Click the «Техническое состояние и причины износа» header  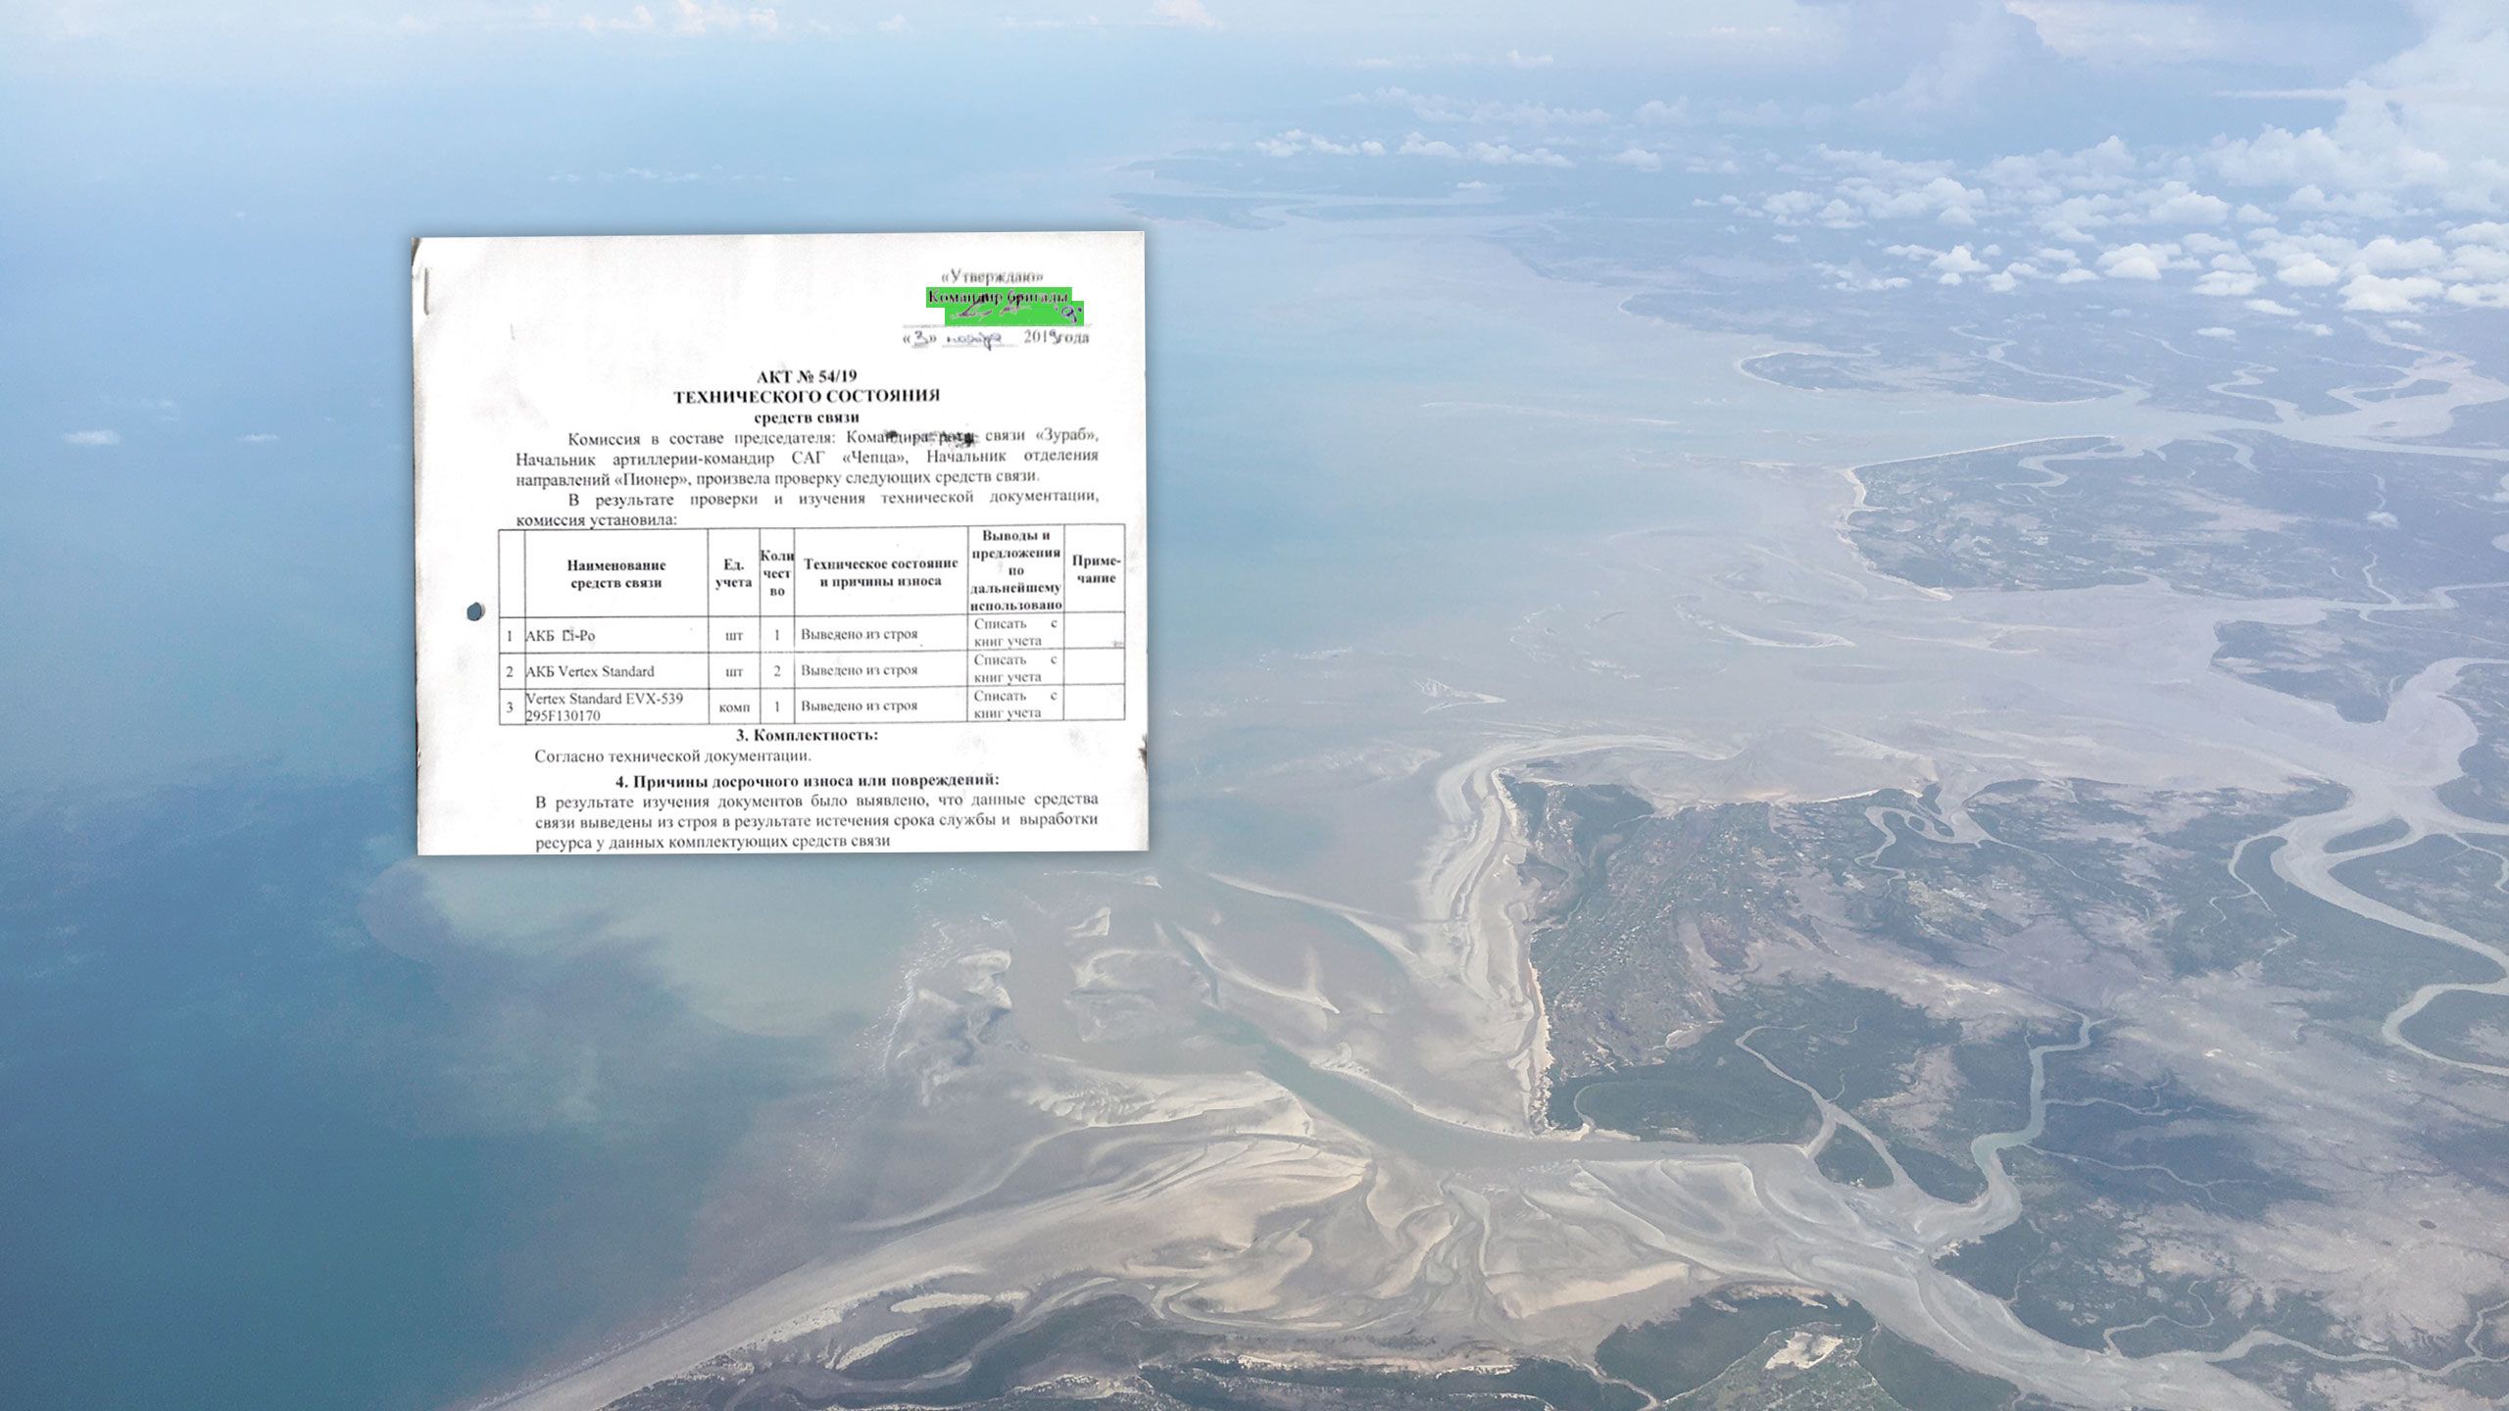click(880, 572)
